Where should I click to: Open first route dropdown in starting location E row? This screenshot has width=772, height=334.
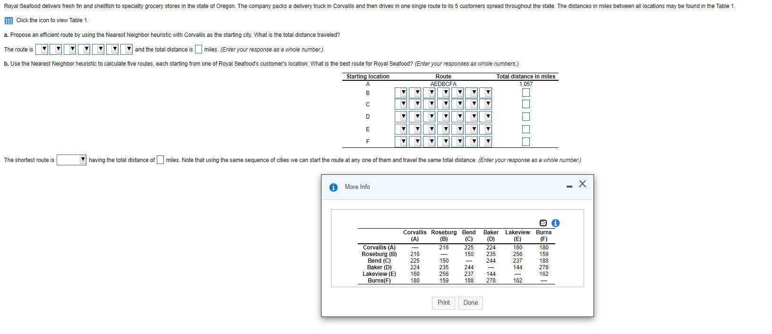click(401, 129)
